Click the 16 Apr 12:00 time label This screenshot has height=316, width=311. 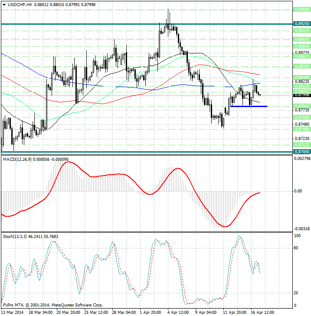(x=262, y=312)
